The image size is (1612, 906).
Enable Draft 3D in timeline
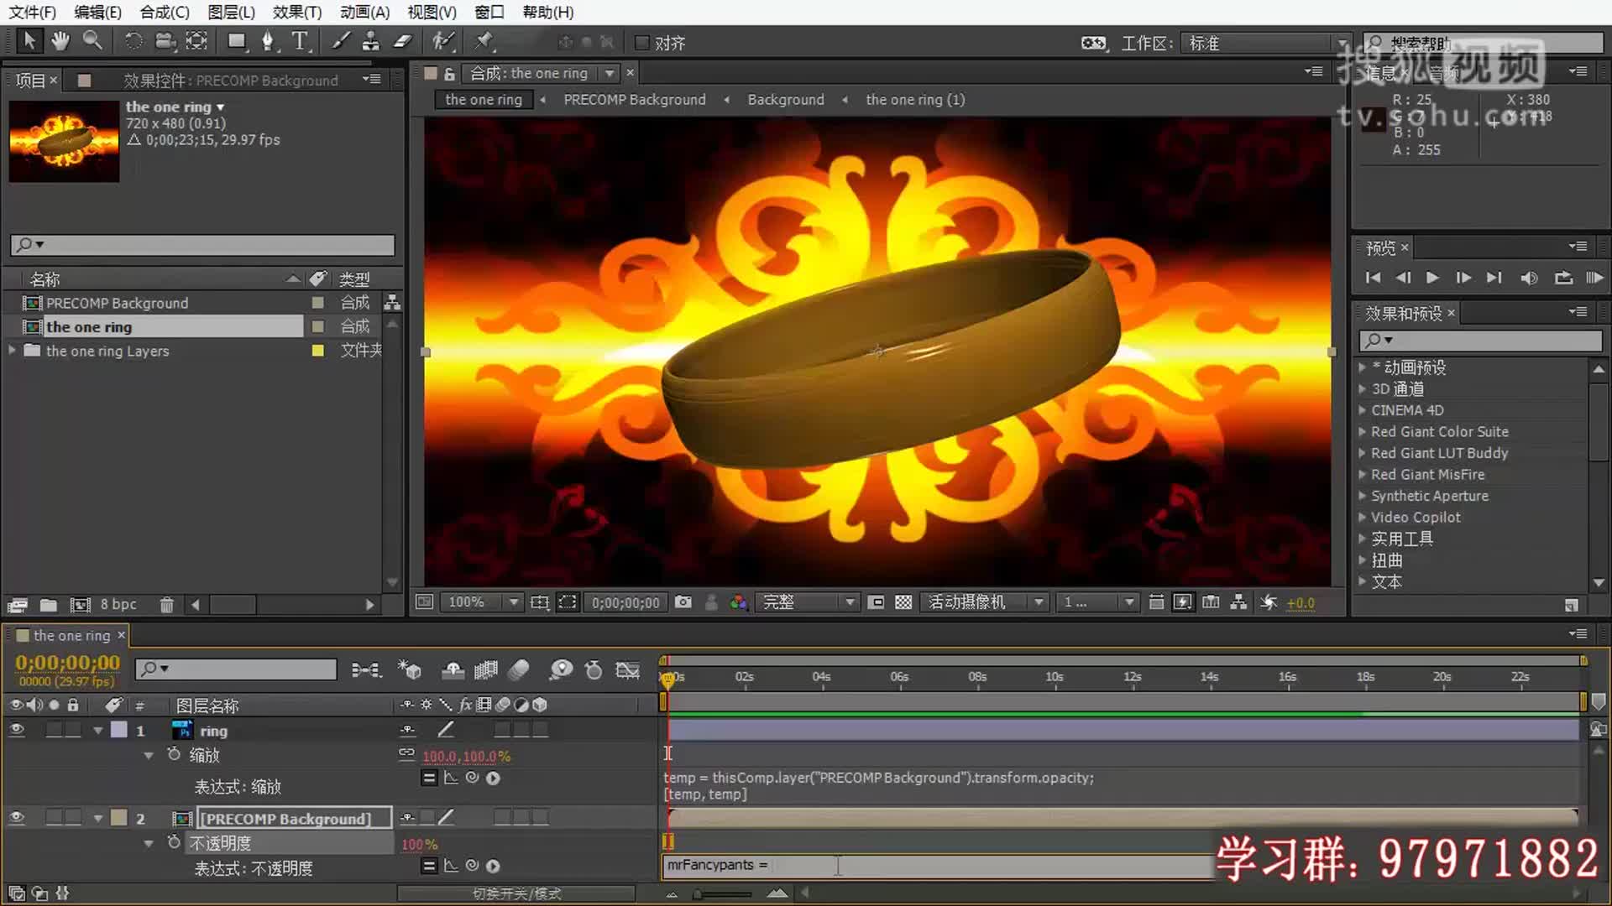pos(410,669)
